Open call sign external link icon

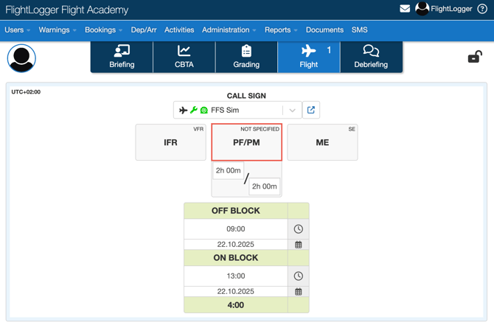pyautogui.click(x=311, y=110)
